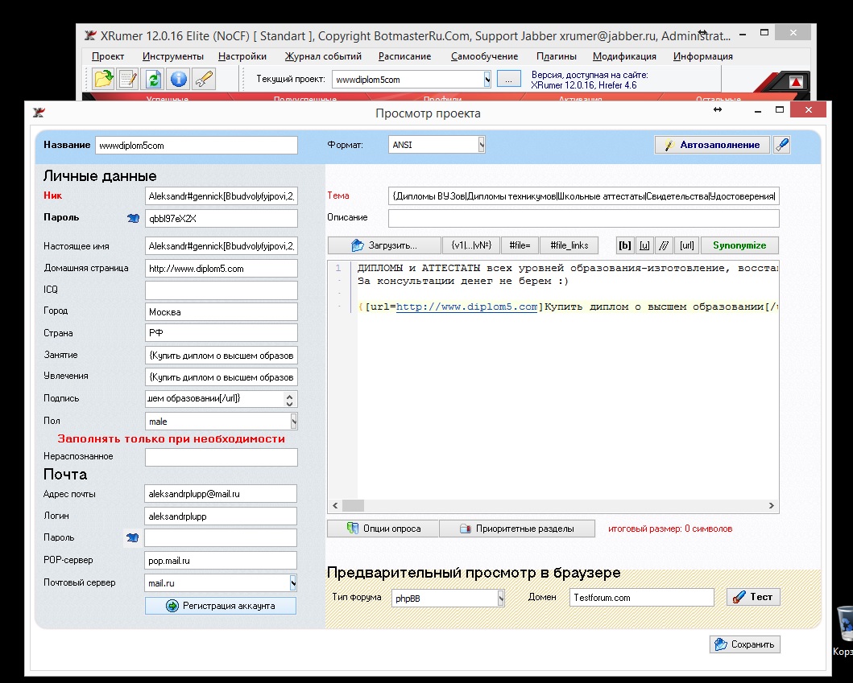The height and width of the screenshot is (683, 853).
Task: Open the Расписание menu
Action: [404, 56]
